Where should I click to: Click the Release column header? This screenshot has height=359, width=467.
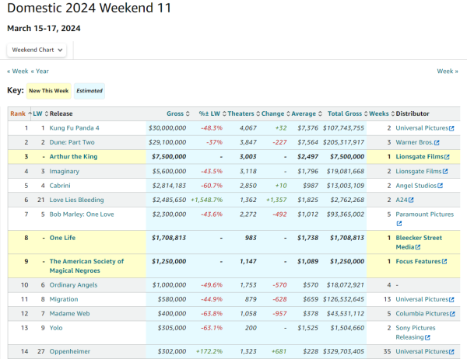coord(61,113)
